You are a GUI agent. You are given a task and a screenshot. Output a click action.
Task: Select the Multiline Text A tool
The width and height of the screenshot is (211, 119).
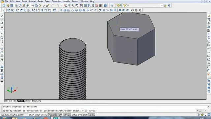pos(2,81)
